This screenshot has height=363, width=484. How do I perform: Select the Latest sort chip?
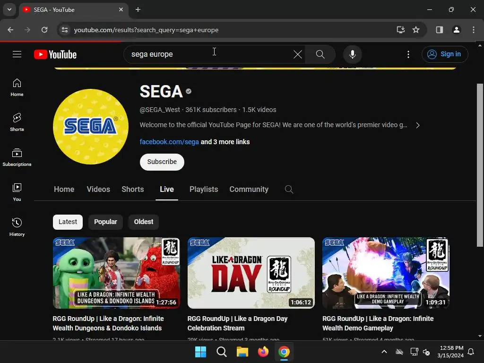pyautogui.click(x=68, y=222)
